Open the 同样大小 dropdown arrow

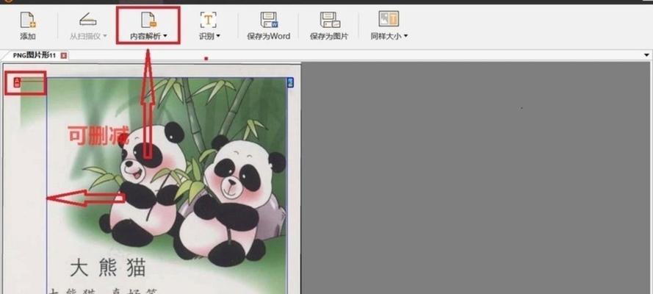click(405, 36)
